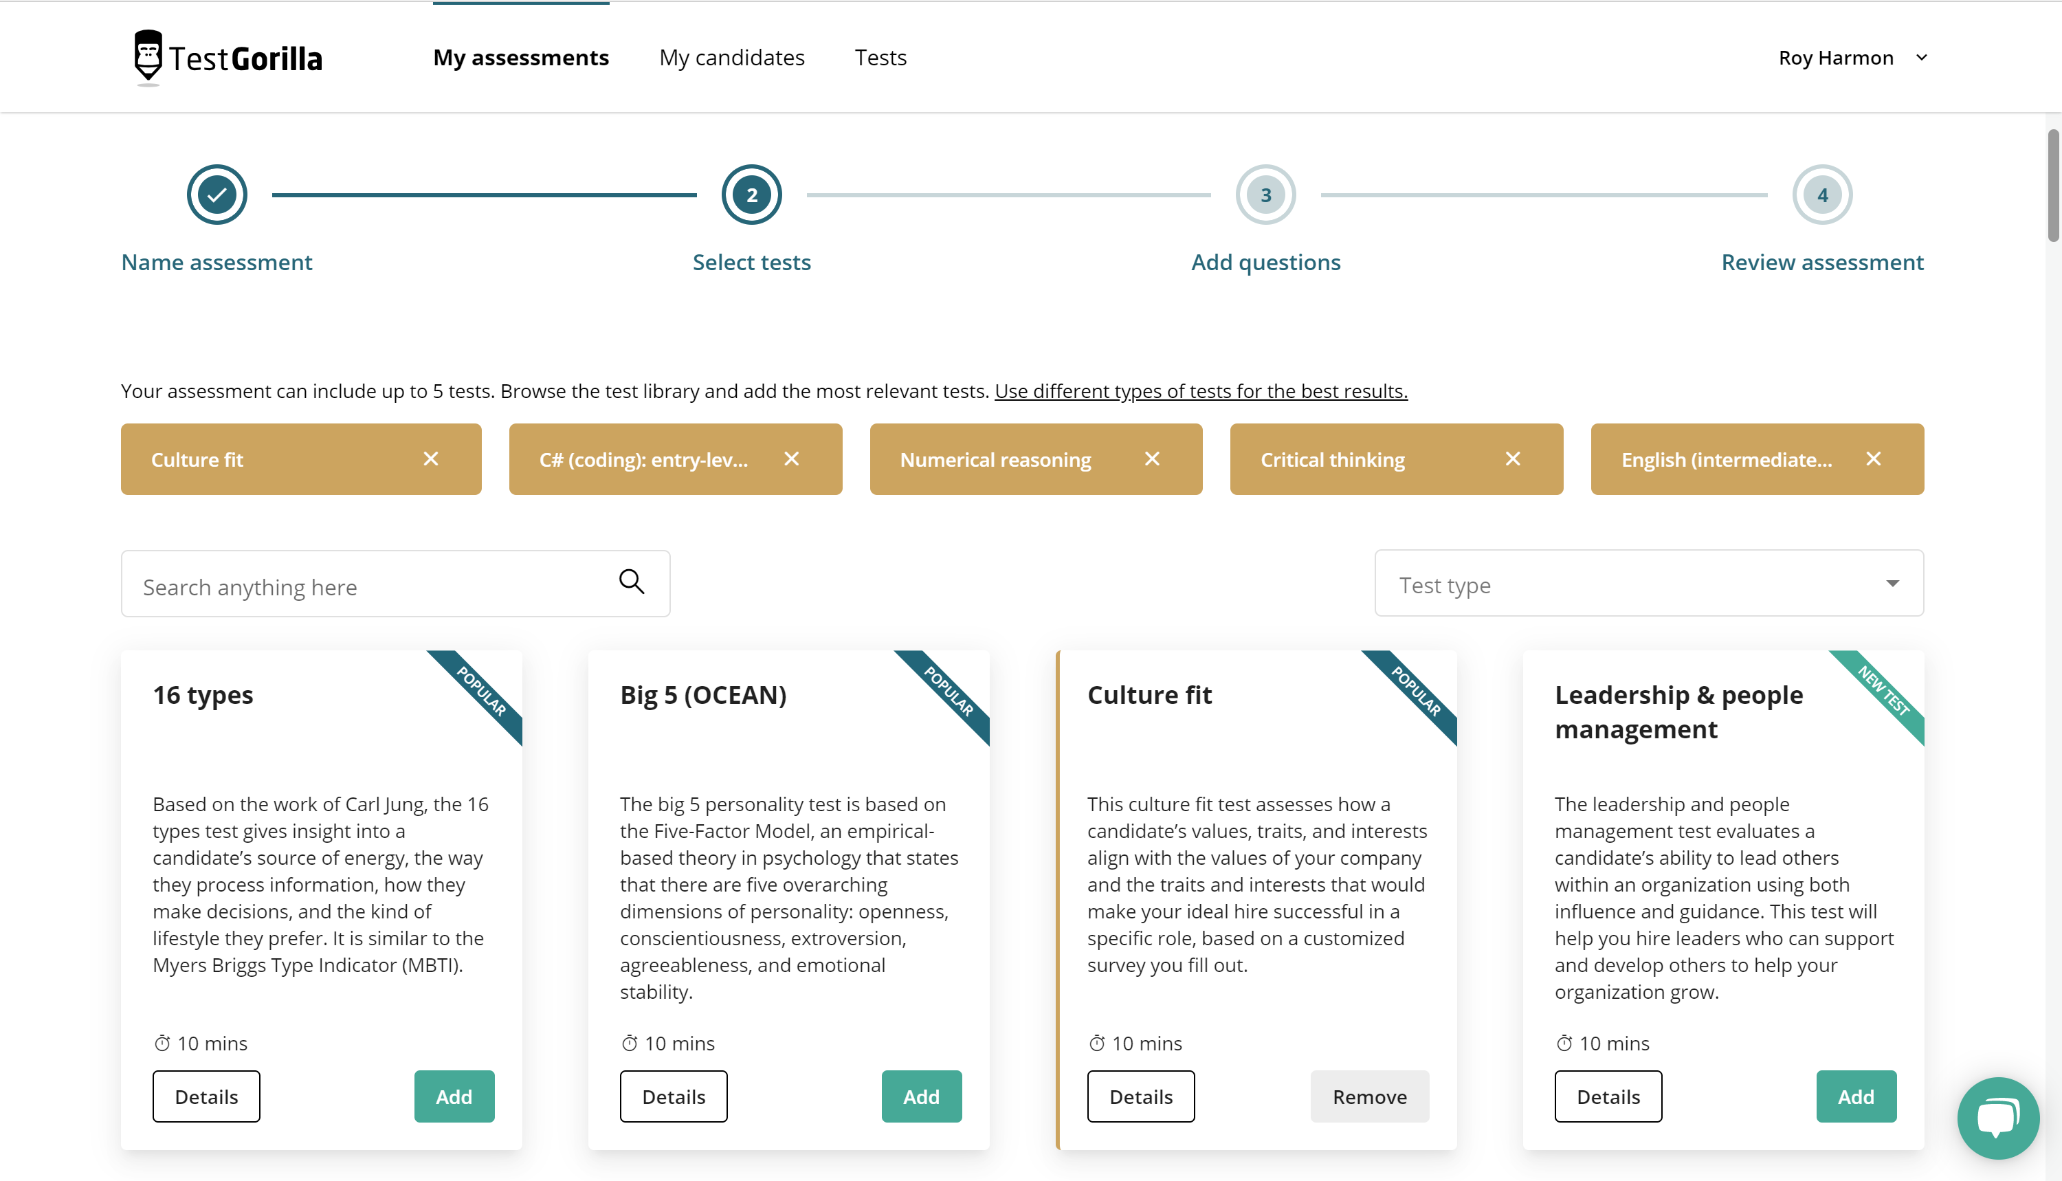Jump to step 4 Review assessment
This screenshot has height=1181, width=2062.
click(x=1822, y=195)
